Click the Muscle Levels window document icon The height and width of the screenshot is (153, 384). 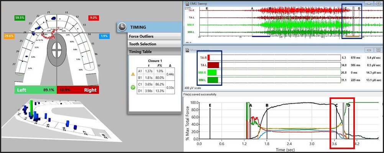tap(187, 50)
